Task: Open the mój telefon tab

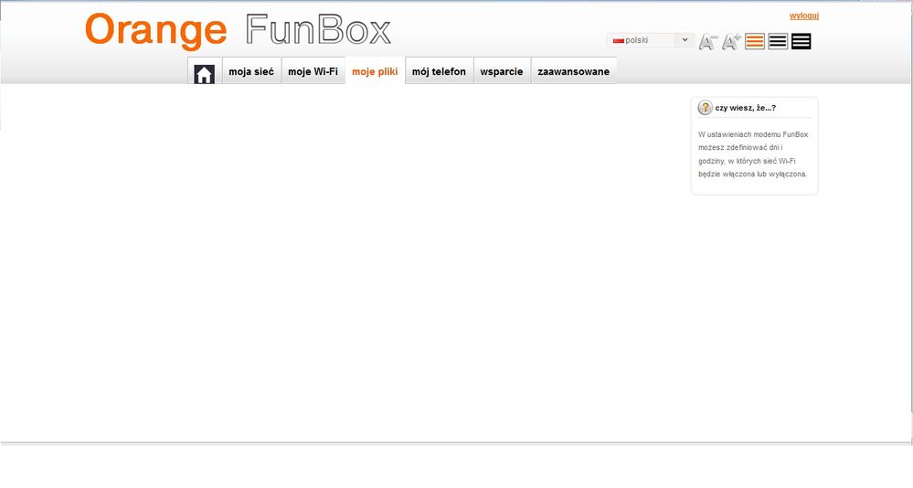Action: click(x=439, y=71)
